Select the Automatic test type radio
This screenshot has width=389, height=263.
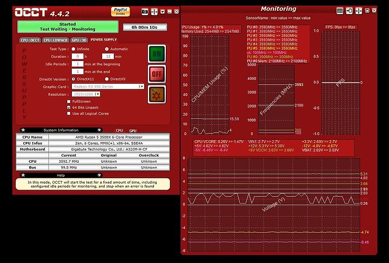(x=106, y=49)
